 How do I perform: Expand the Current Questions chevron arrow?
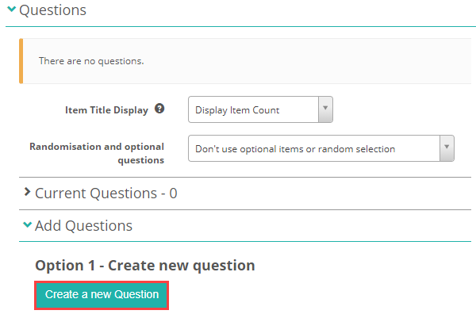(x=28, y=193)
